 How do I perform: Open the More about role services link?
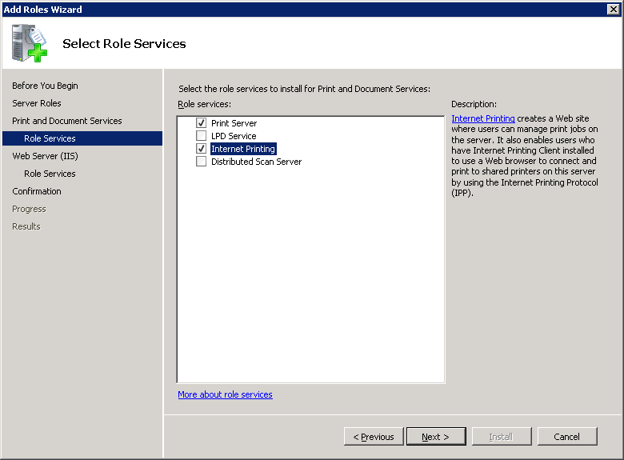225,394
